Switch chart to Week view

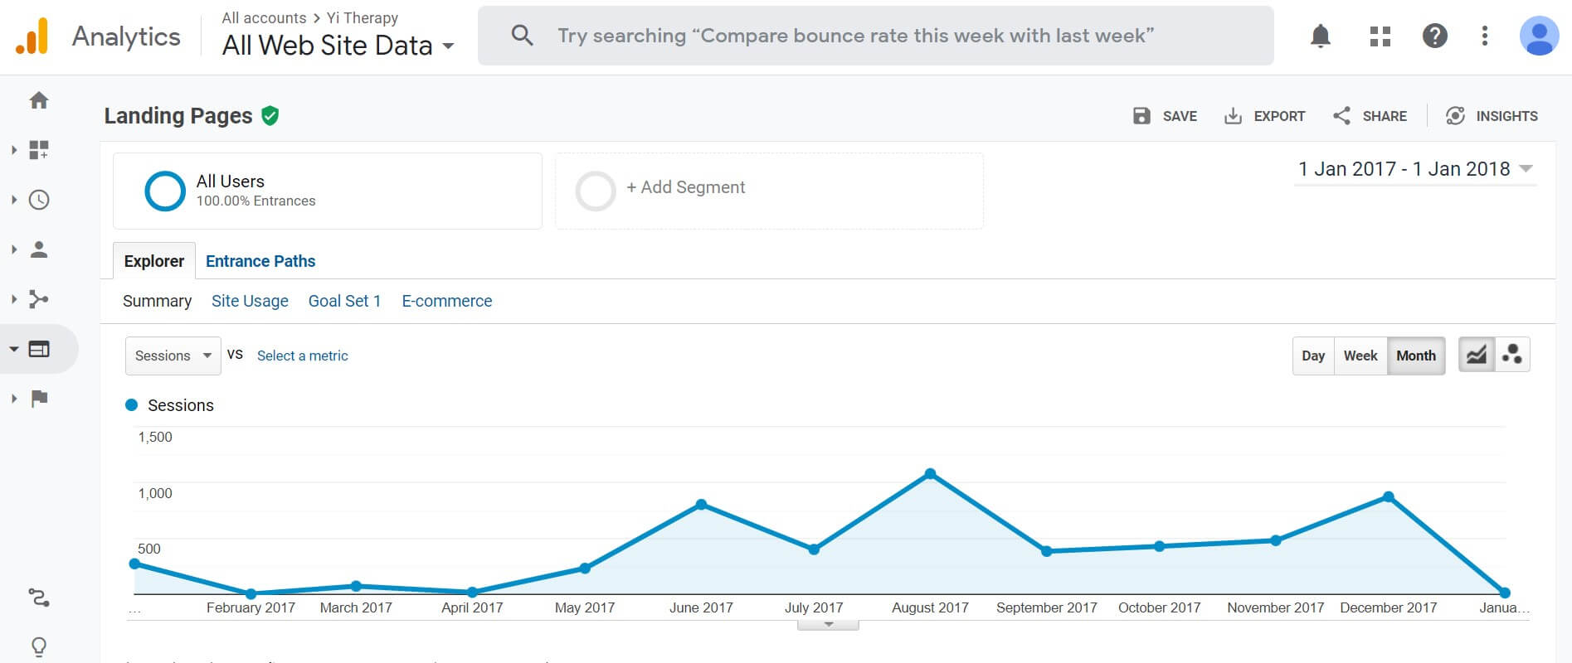click(x=1360, y=356)
